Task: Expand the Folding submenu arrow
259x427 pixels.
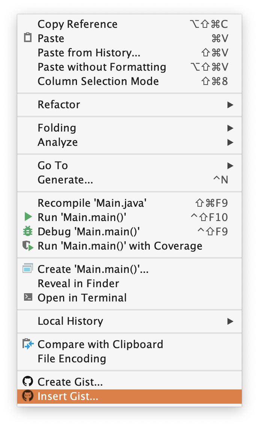Action: coord(230,128)
